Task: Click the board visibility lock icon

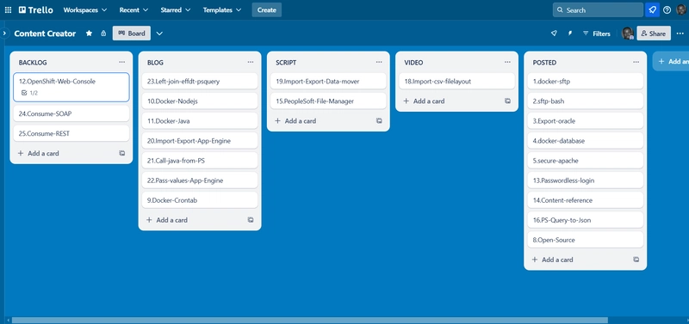Action: pyautogui.click(x=103, y=34)
